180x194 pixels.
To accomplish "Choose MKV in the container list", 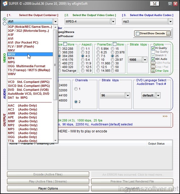I will 30,50.
